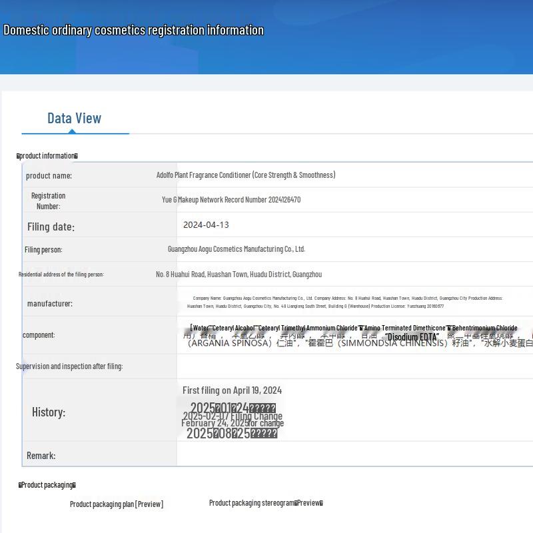The height and width of the screenshot is (533, 533).
Task: Select the No. 8 Huahui Road address value
Action: pos(239,274)
